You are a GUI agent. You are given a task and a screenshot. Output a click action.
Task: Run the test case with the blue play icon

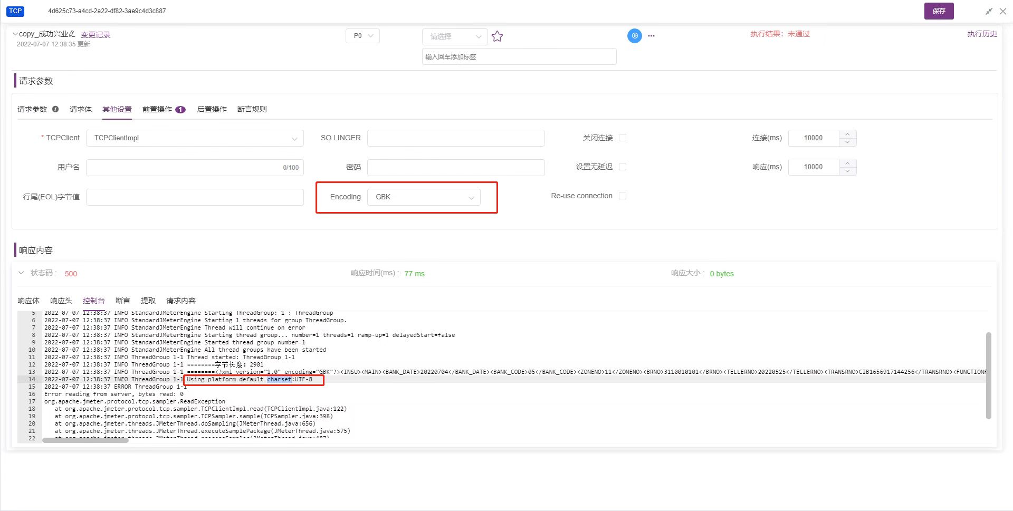coord(634,36)
